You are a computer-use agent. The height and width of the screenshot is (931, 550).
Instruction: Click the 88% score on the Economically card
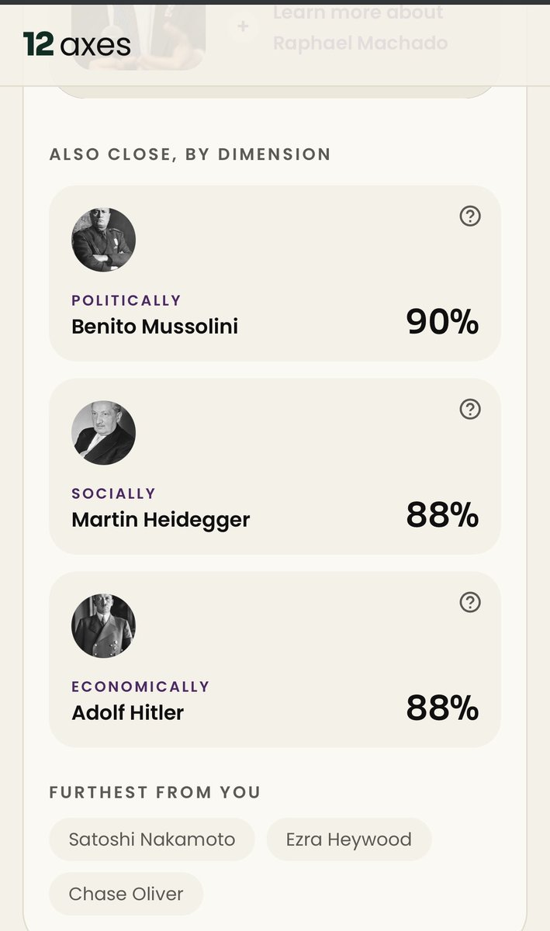pos(442,708)
